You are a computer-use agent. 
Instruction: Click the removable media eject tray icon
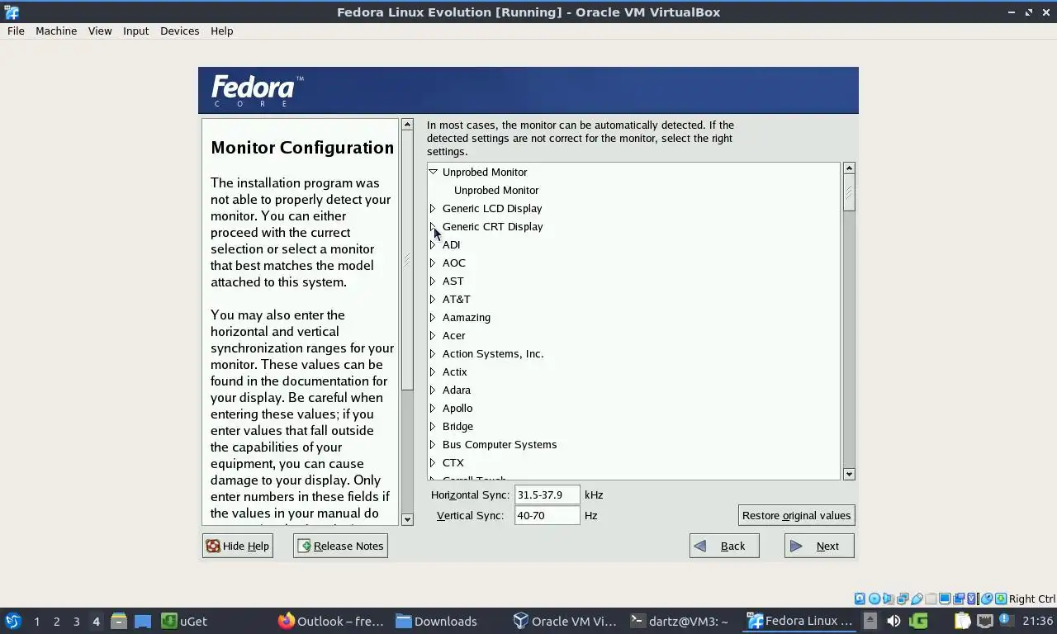[x=870, y=621]
